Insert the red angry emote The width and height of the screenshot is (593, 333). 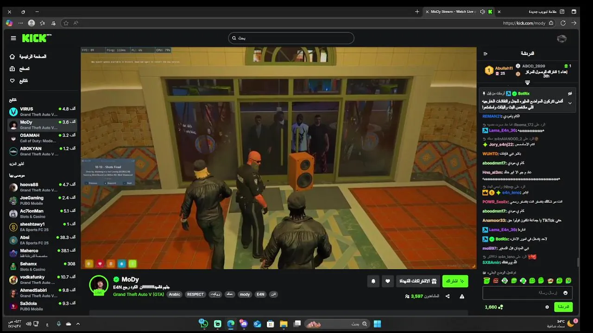pyautogui.click(x=496, y=281)
